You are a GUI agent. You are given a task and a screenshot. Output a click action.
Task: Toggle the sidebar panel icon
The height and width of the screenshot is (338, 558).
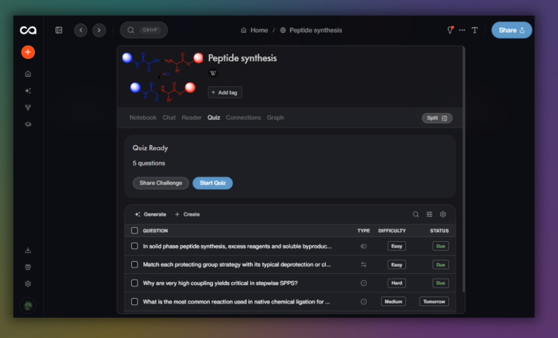[59, 30]
